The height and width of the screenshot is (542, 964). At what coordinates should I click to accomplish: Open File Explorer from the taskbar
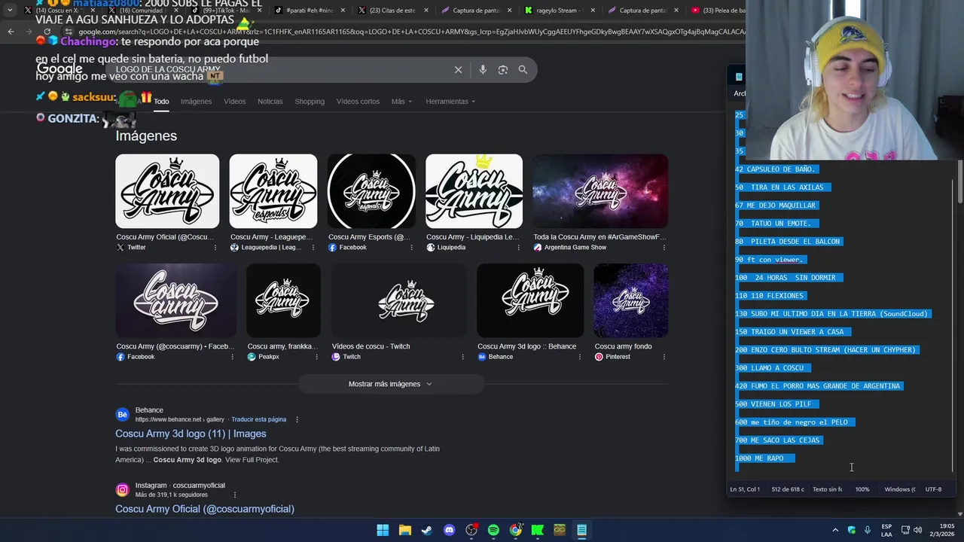[404, 530]
